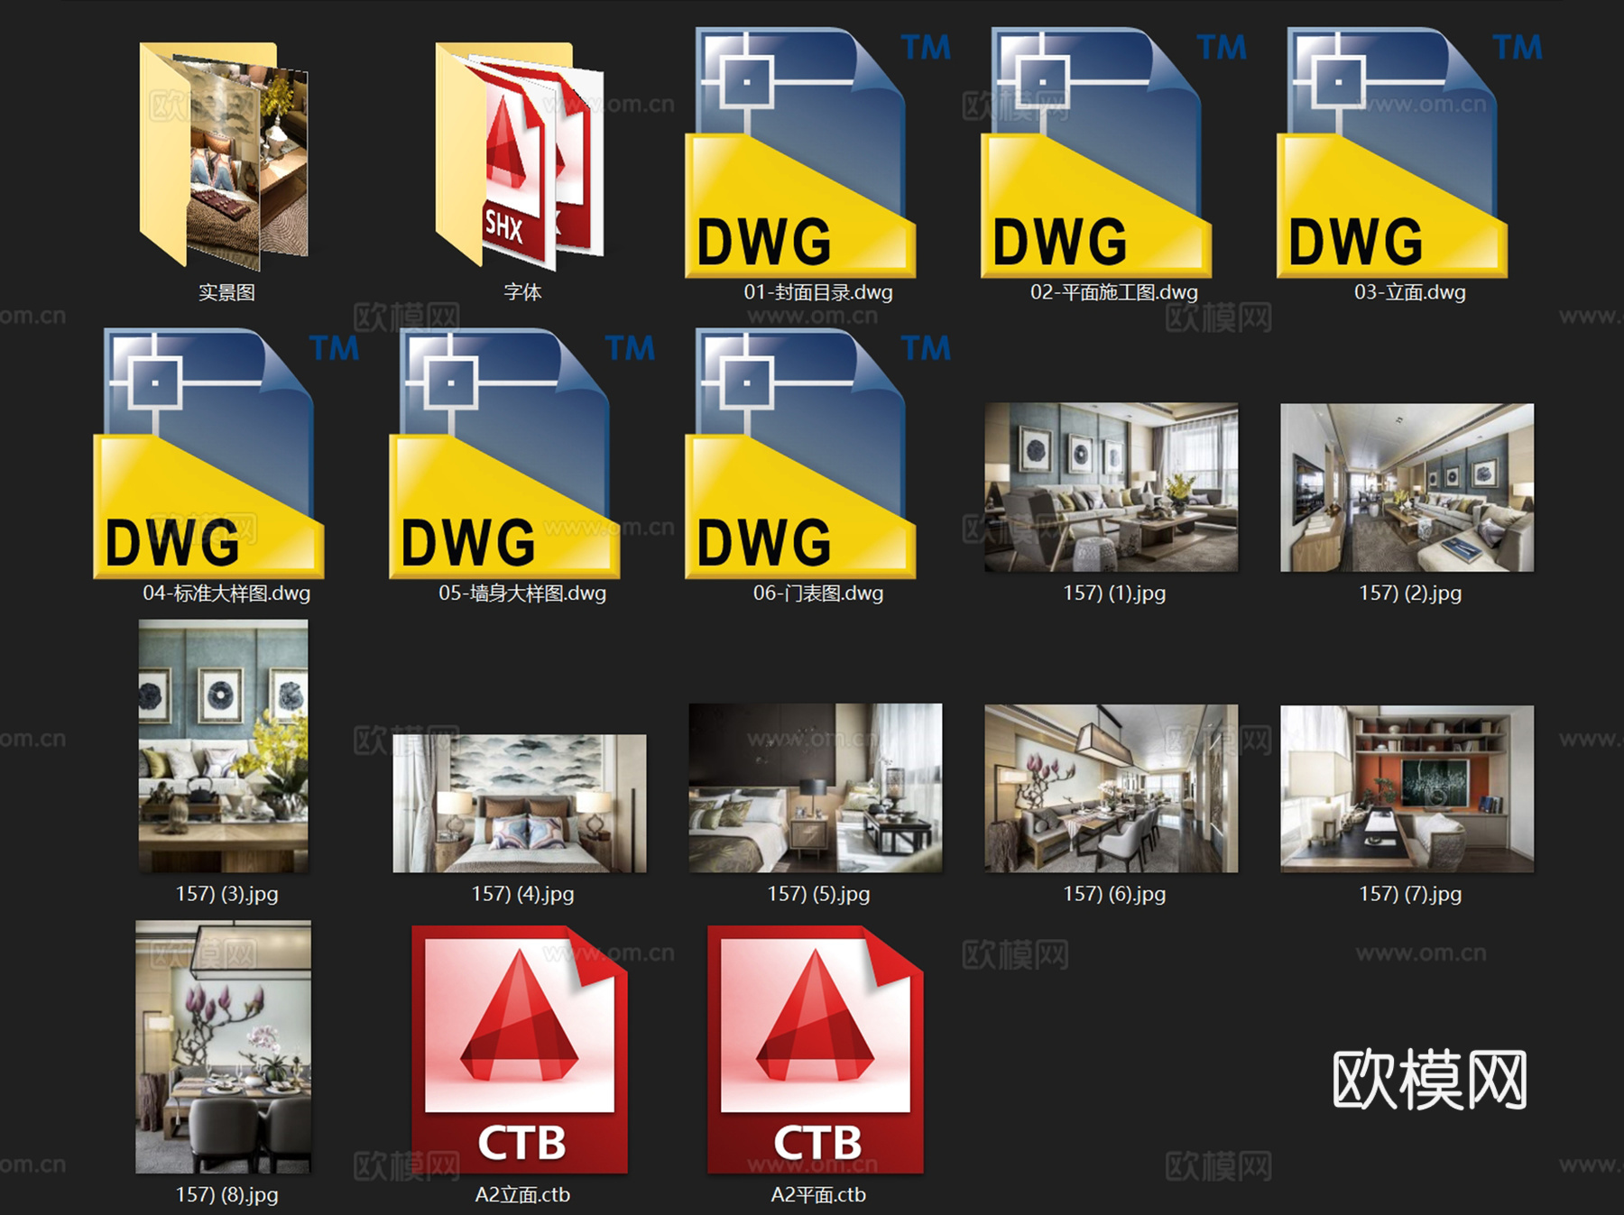
Task: Click the file name 157) (8).jpg
Action: [x=226, y=1195]
